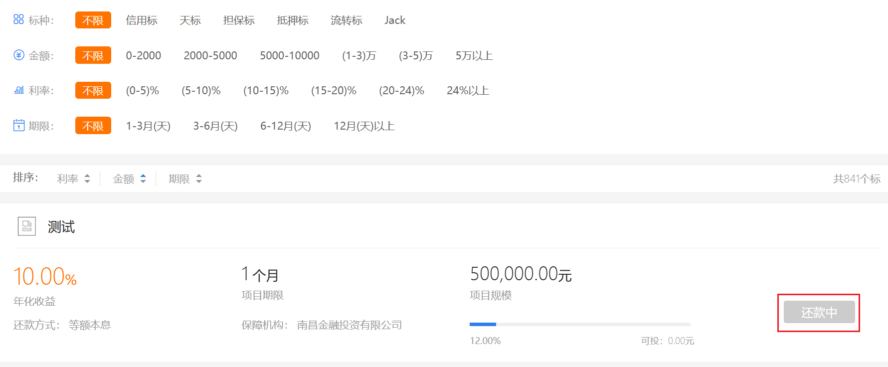Toggle the 金额 sort arrows

(x=143, y=179)
